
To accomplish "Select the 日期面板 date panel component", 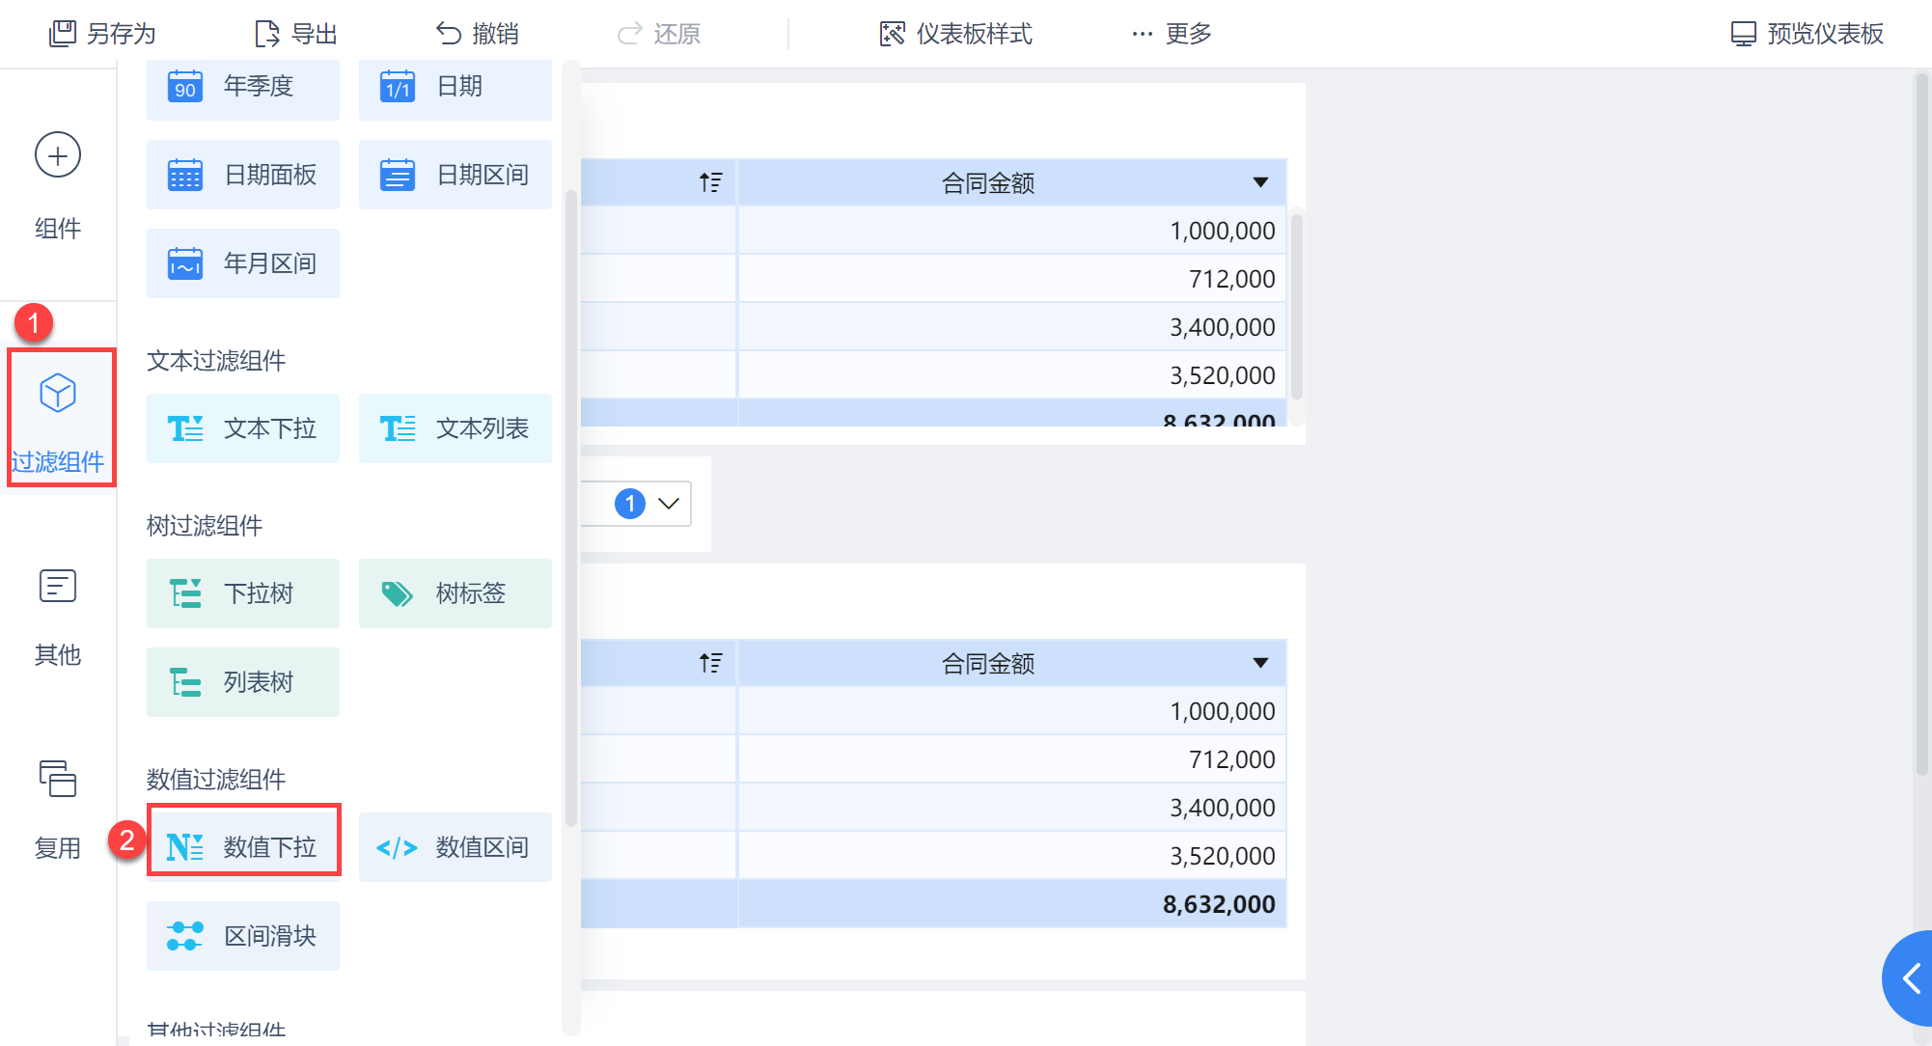I will (242, 175).
